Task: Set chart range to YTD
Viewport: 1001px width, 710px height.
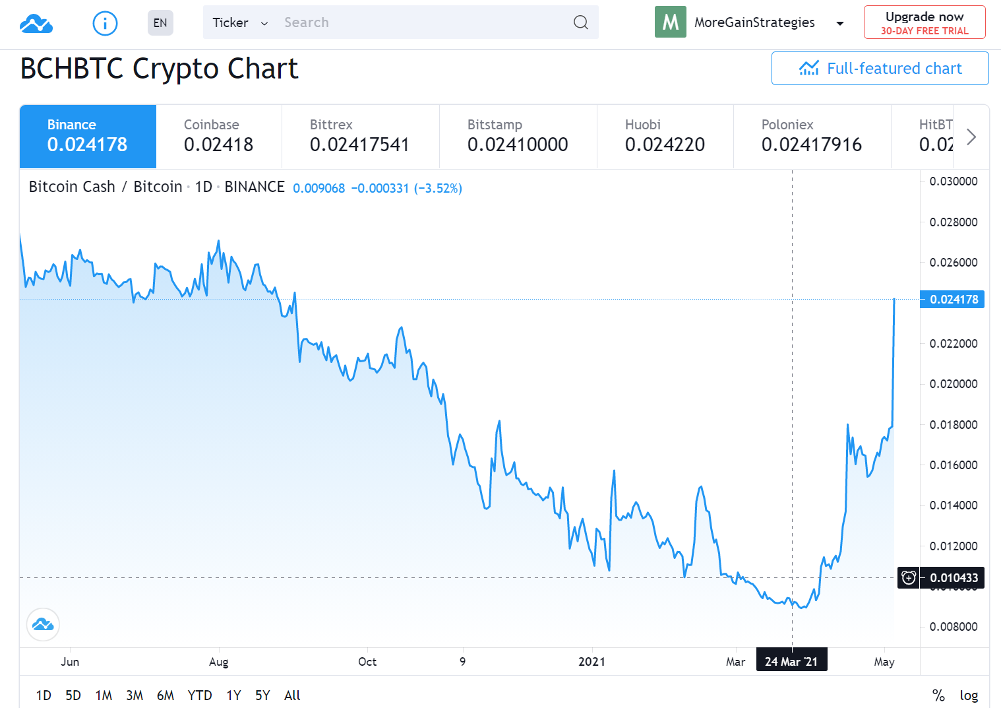Action: (200, 695)
